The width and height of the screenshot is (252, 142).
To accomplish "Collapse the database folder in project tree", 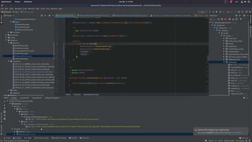I will pos(6,40).
